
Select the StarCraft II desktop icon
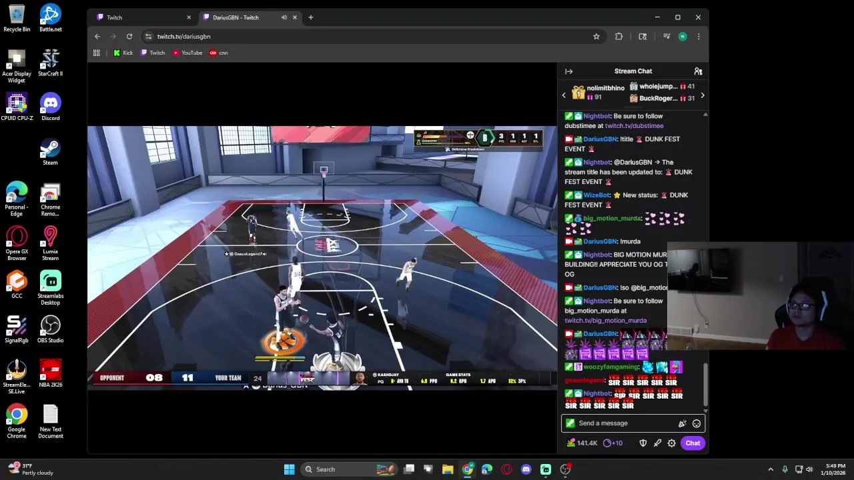50,63
